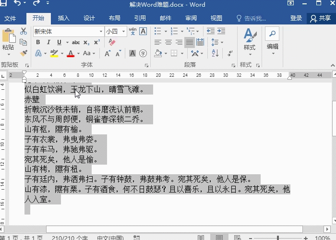Increase paragraph indent
This screenshot has width=336, height=240.
click(221, 31)
